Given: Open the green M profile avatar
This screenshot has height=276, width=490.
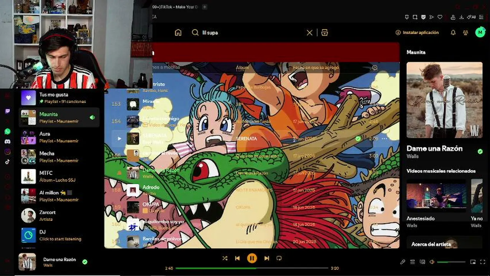Looking at the screenshot, I should (x=480, y=33).
